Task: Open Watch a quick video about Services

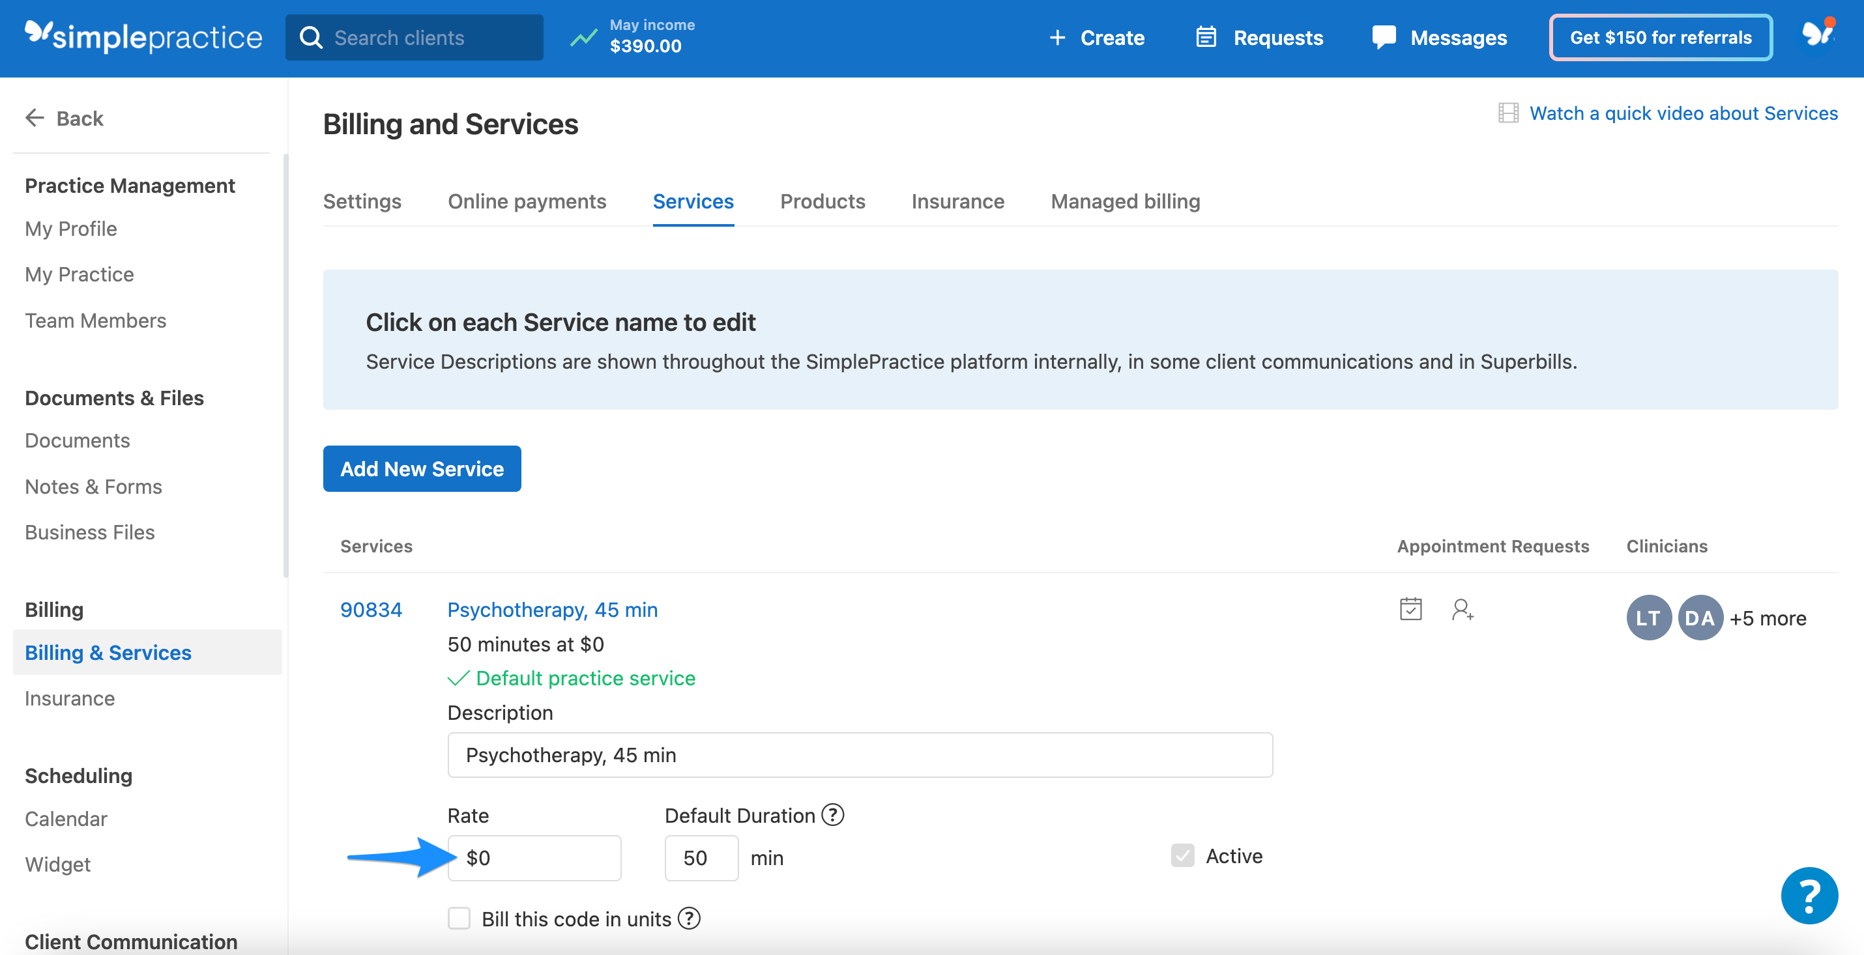Action: tap(1683, 113)
